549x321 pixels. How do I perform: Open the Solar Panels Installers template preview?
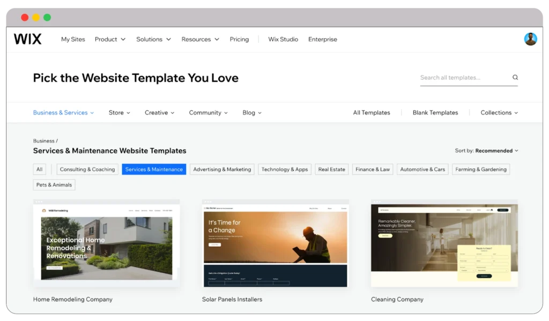[275, 243]
